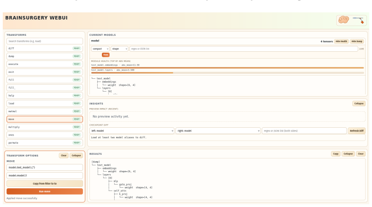Image resolution: width=372 pixels, height=207 pixels.
Task: Open the shape display dropdown
Action: [x=119, y=49]
